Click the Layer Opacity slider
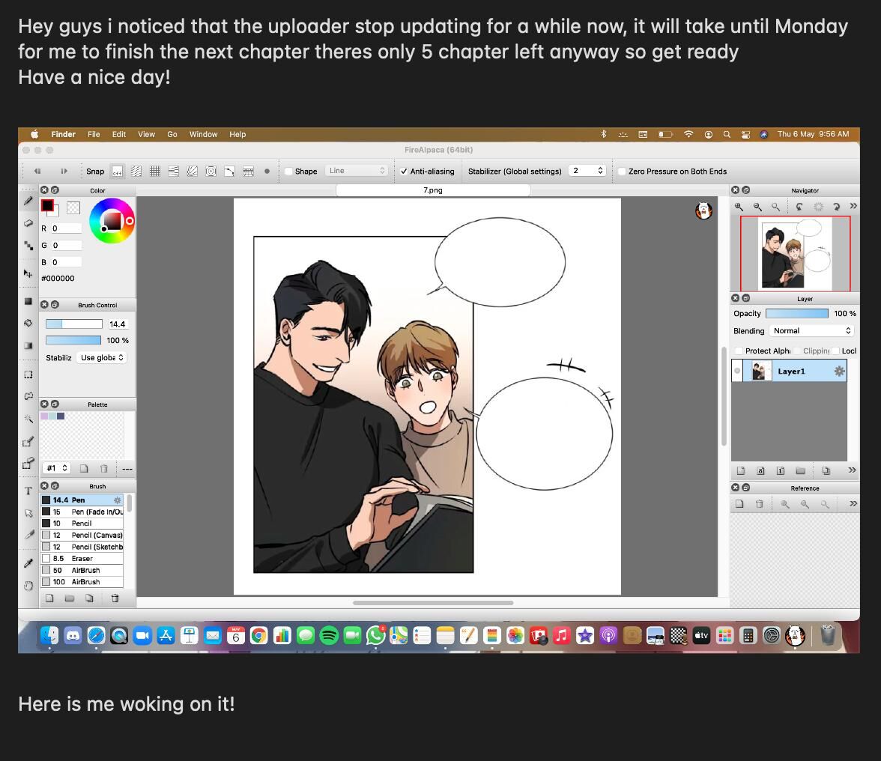 (796, 314)
